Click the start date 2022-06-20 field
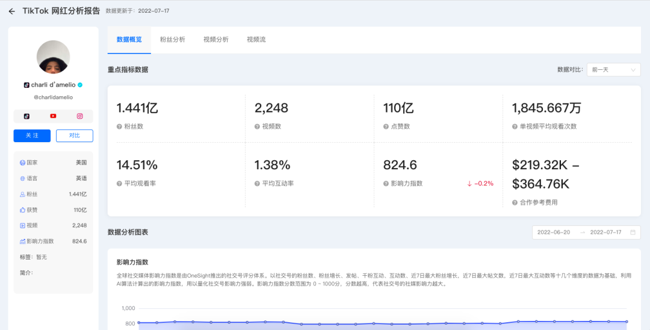Image resolution: width=650 pixels, height=330 pixels. [x=554, y=232]
